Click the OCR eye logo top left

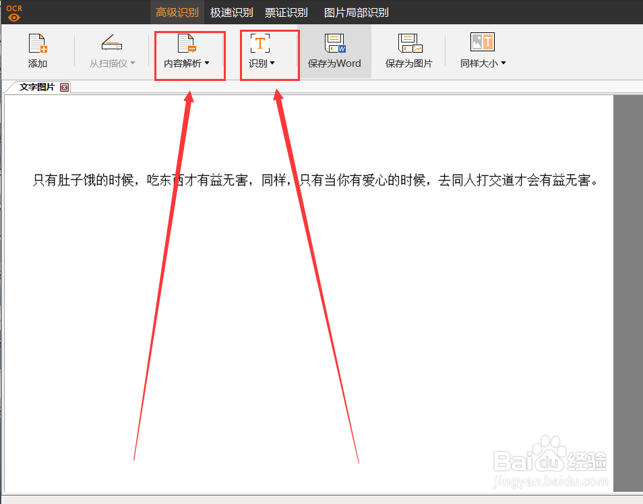12,11
